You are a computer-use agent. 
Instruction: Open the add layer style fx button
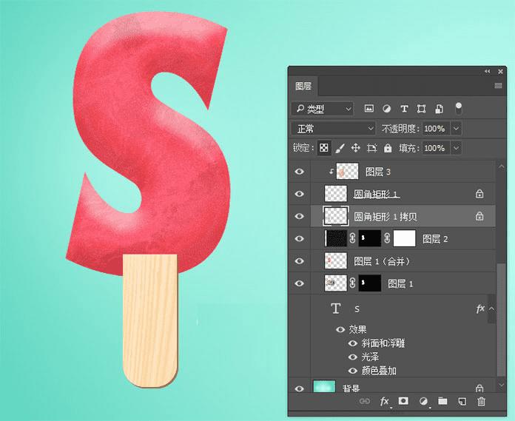(385, 401)
